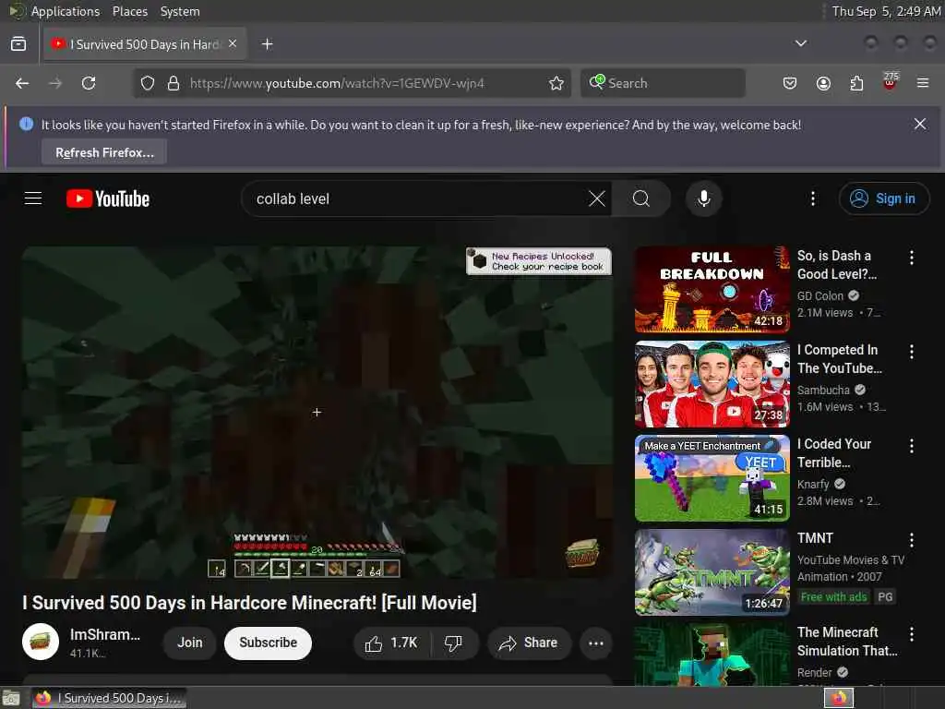Open tracking protection shield icon
The height and width of the screenshot is (709, 945).
click(147, 83)
